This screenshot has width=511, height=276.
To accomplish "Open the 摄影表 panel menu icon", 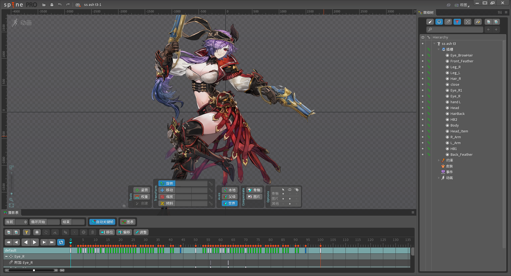I will pyautogui.click(x=413, y=212).
